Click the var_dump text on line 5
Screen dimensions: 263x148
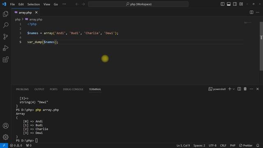(35, 42)
